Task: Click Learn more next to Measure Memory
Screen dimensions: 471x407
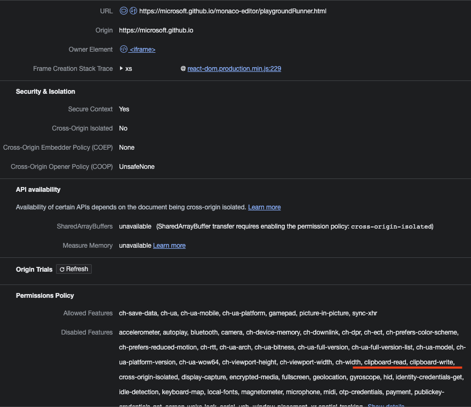Action: [169, 245]
